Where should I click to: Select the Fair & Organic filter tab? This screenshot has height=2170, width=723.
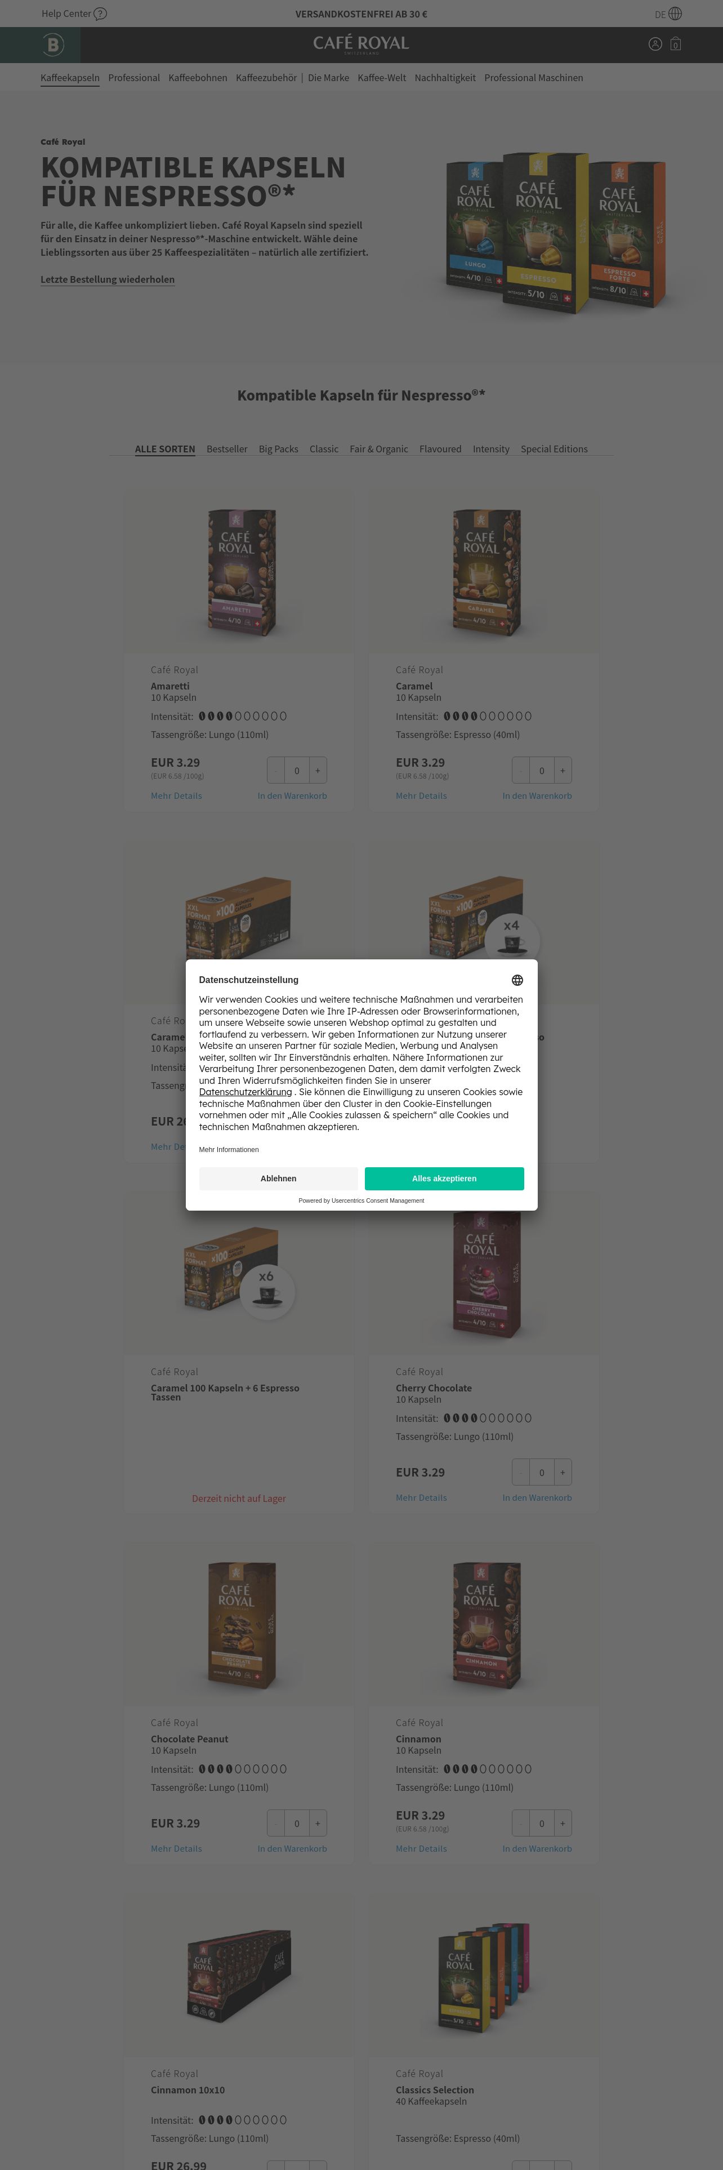tap(379, 449)
